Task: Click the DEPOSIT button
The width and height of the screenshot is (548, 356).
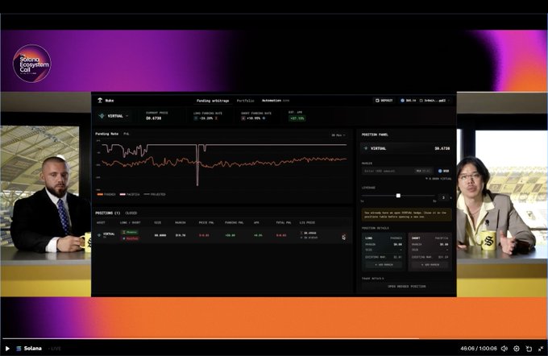Action: 384,100
